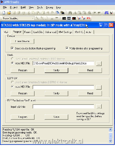Switch to the Advanced tab
Viewport: 115px width, 146px height.
tap(51, 32)
